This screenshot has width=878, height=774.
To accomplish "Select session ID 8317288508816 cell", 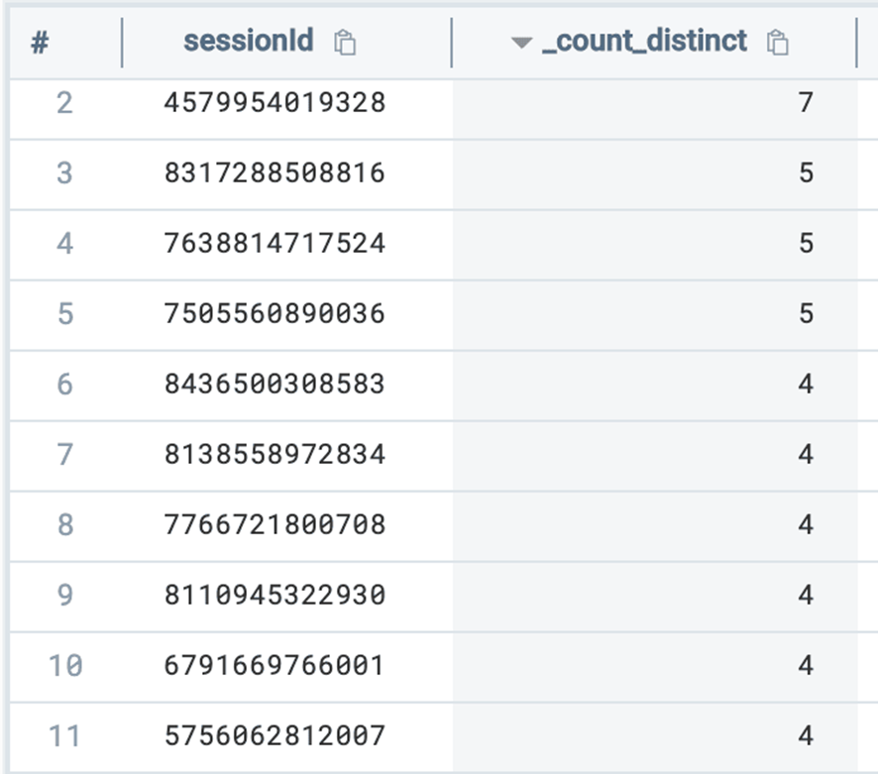I will point(274,173).
